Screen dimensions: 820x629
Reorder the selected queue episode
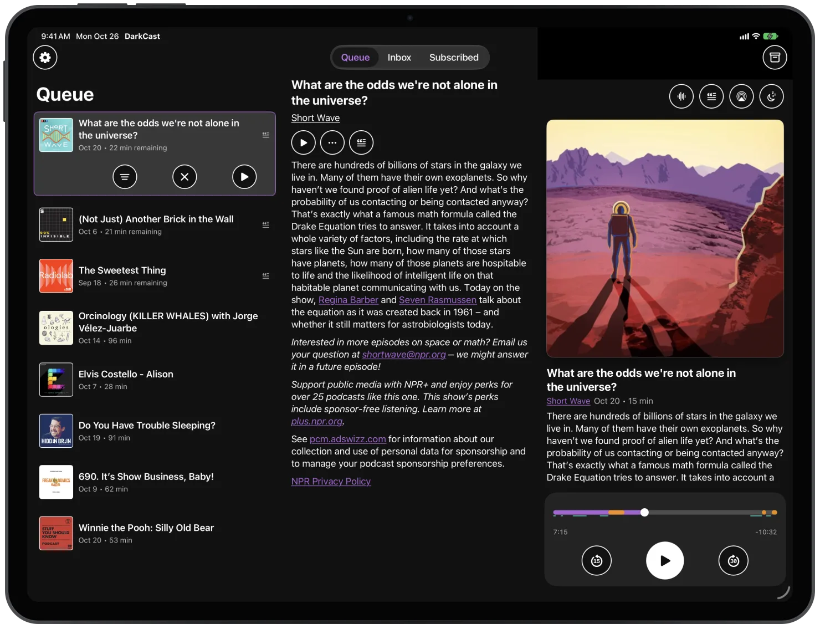[x=125, y=177]
